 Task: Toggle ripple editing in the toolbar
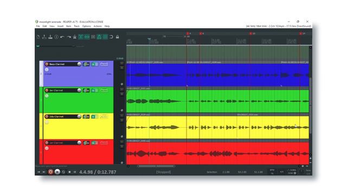93,37
